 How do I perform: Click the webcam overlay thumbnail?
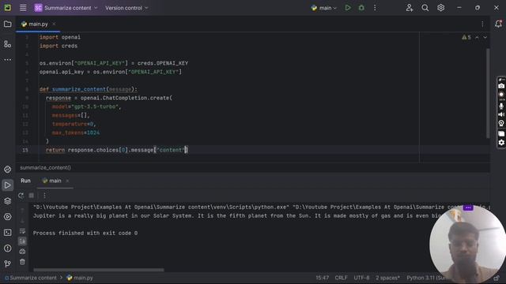[x=467, y=244]
